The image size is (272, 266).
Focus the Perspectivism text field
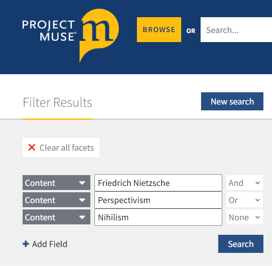158,200
